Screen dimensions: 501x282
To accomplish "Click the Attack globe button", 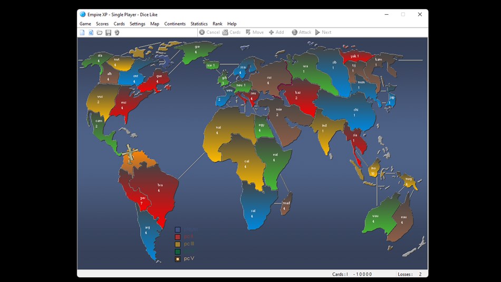I will point(301,32).
